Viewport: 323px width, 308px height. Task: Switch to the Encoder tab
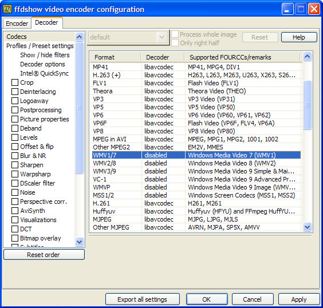[17, 23]
